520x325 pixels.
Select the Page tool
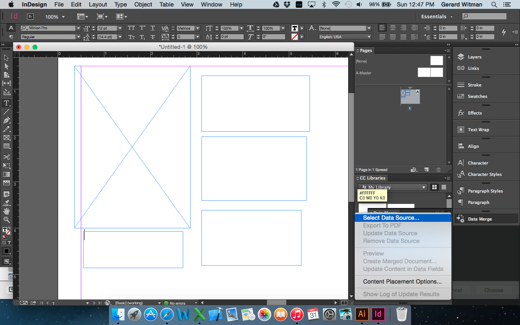6,75
